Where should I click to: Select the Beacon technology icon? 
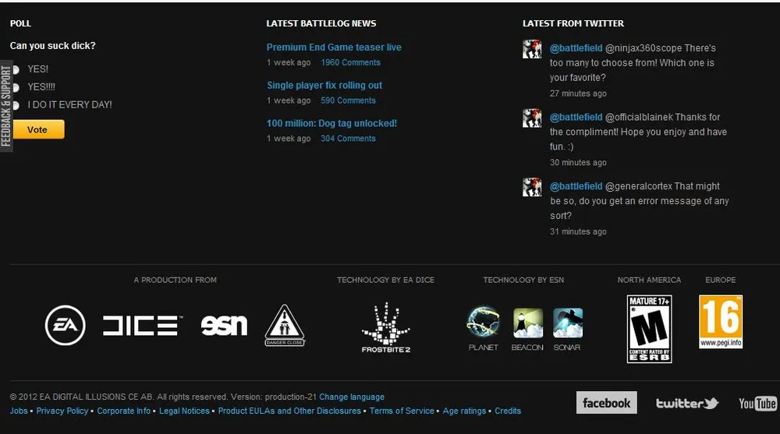[x=527, y=323]
